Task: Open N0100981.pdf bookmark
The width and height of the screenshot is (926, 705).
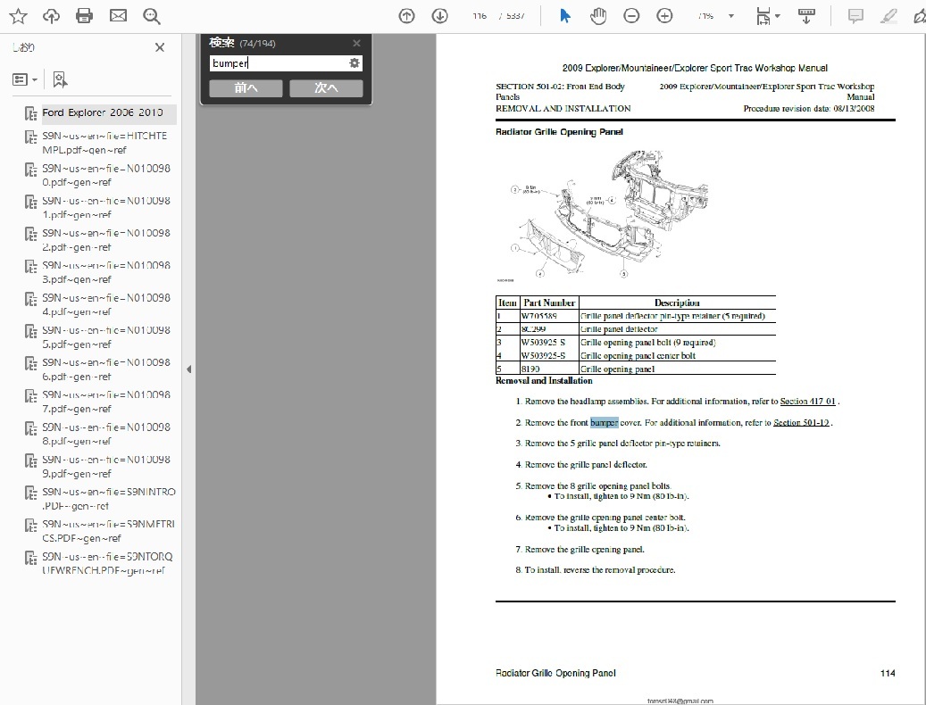Action: (x=106, y=208)
